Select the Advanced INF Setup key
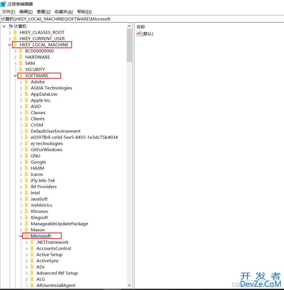Screen dimensions: 284x290 pyautogui.click(x=57, y=273)
